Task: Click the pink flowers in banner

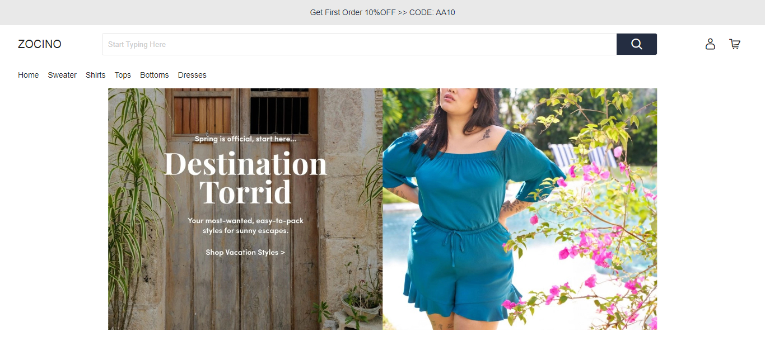Action: (594, 246)
